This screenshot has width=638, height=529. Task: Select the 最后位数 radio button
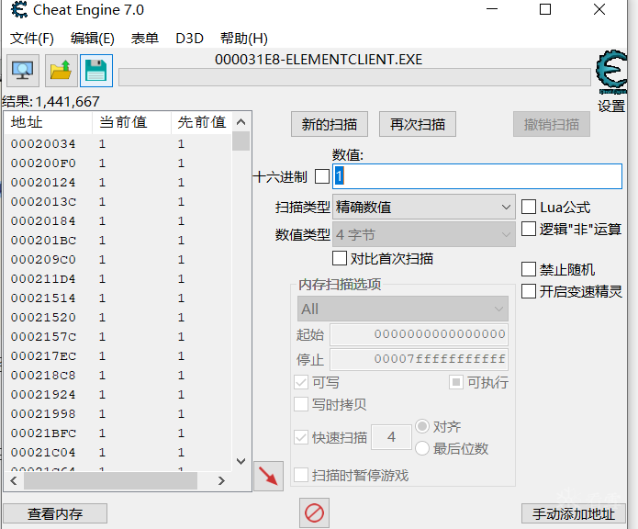tap(422, 448)
